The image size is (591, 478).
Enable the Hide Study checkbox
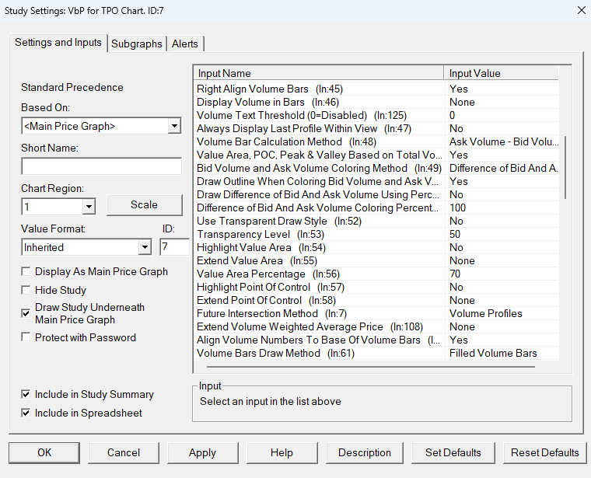[x=27, y=290]
